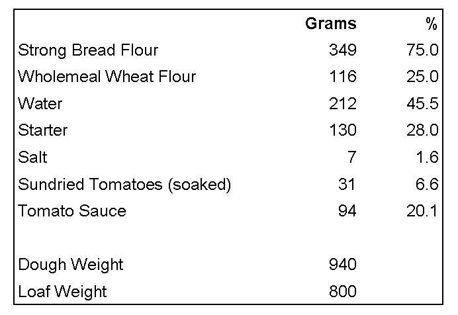The height and width of the screenshot is (315, 458).
Task: Select the 800 loaf weight value
Action: click(342, 291)
